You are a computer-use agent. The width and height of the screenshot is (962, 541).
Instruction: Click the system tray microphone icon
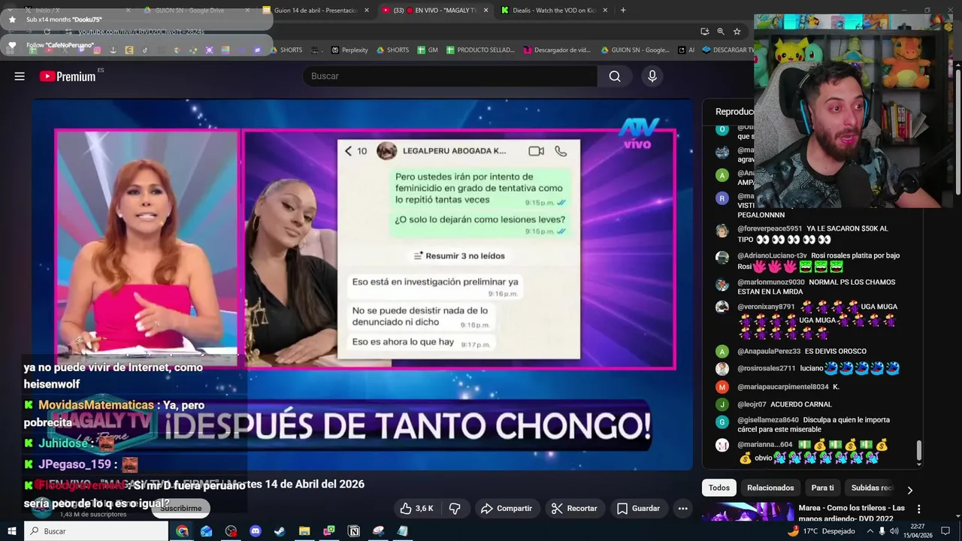(x=882, y=531)
